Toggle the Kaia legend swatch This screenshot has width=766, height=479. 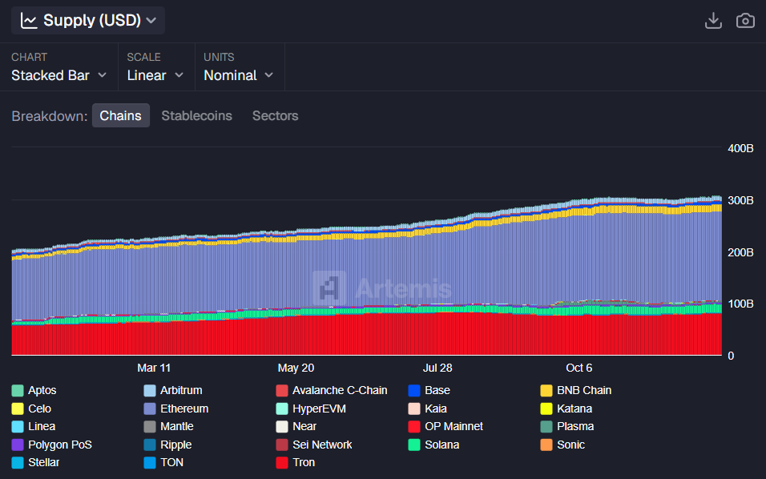[414, 409]
